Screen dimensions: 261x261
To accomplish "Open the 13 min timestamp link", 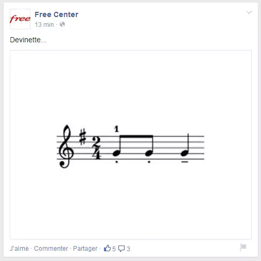I will [44, 25].
